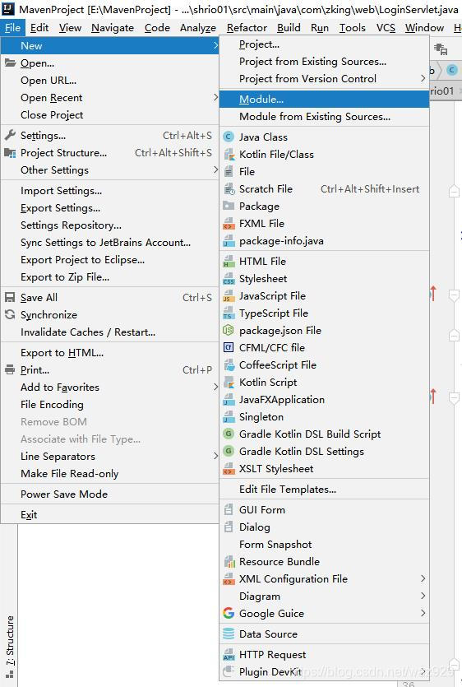
Task: Click the Google Guice icon
Action: 229,614
